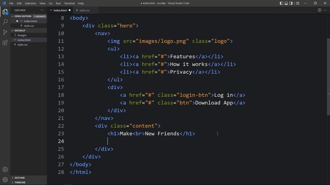Click the "login-btn" class value

pos(194,95)
